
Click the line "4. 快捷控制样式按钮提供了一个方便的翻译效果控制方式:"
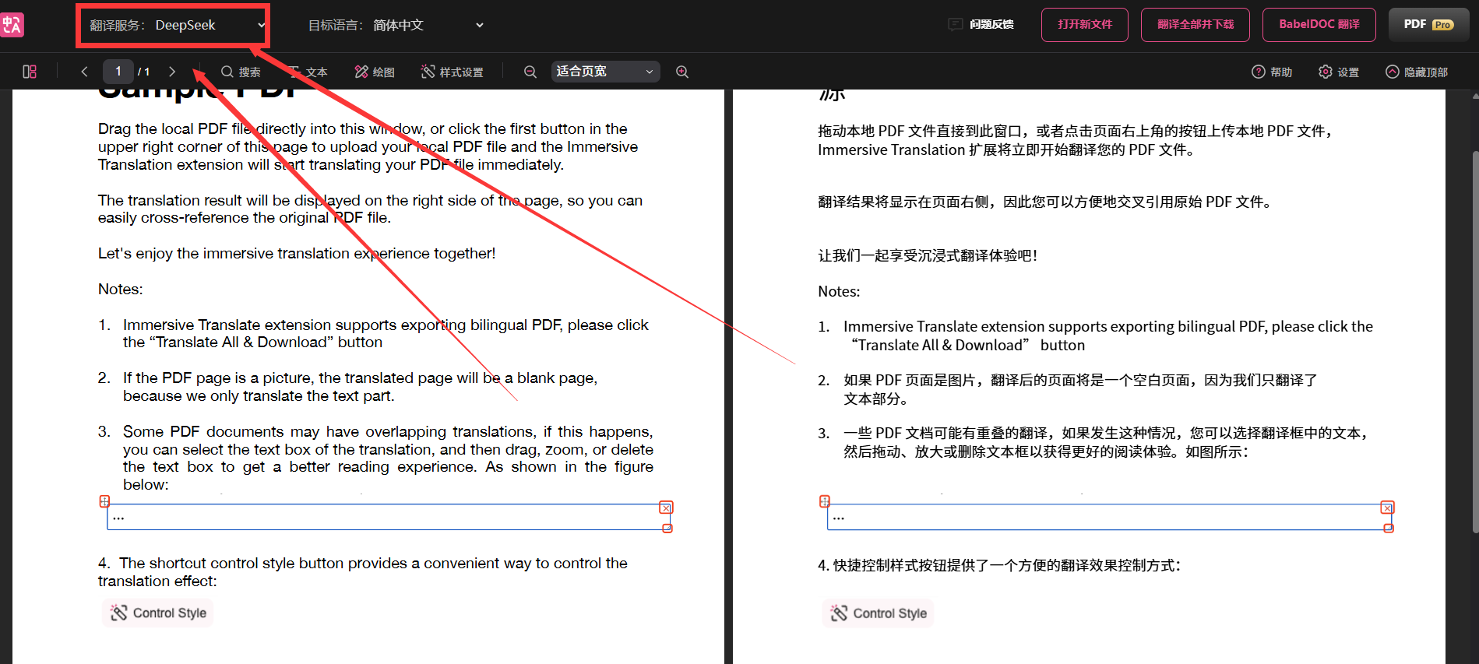pyautogui.click(x=999, y=566)
